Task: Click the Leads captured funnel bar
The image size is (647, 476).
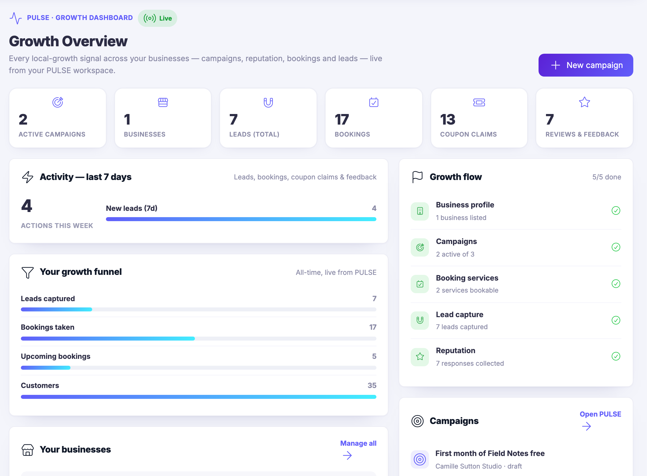Action: click(x=198, y=309)
